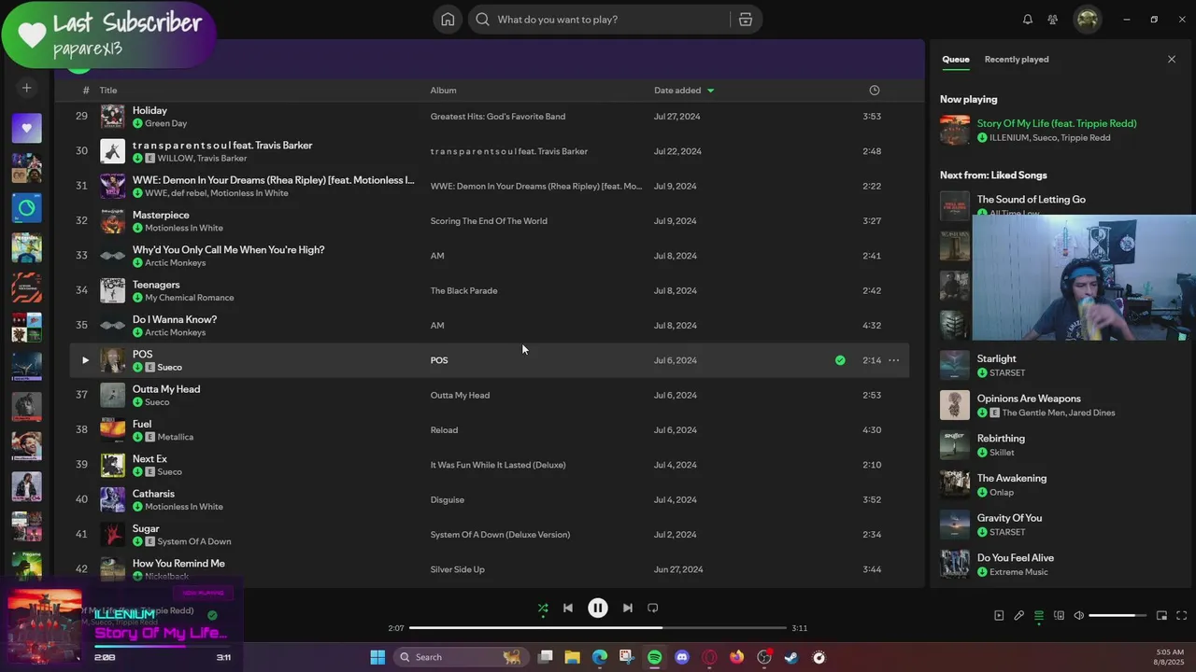The height and width of the screenshot is (672, 1196).
Task: Open File Explorer from taskbar
Action: [x=573, y=657]
